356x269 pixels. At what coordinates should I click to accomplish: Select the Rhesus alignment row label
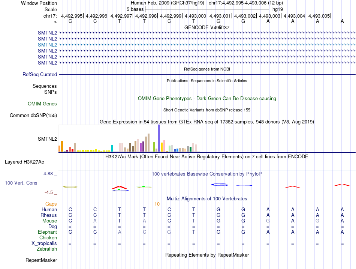pyautogui.click(x=49, y=215)
